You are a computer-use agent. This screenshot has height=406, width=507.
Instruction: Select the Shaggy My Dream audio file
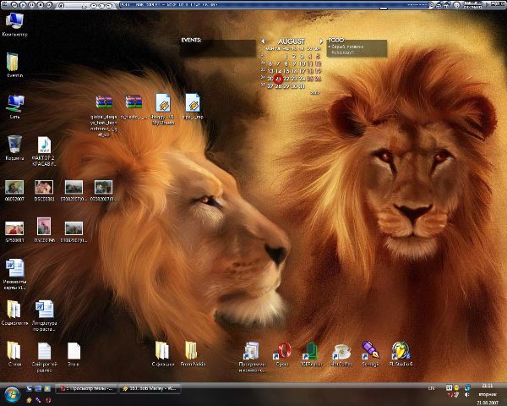click(163, 109)
